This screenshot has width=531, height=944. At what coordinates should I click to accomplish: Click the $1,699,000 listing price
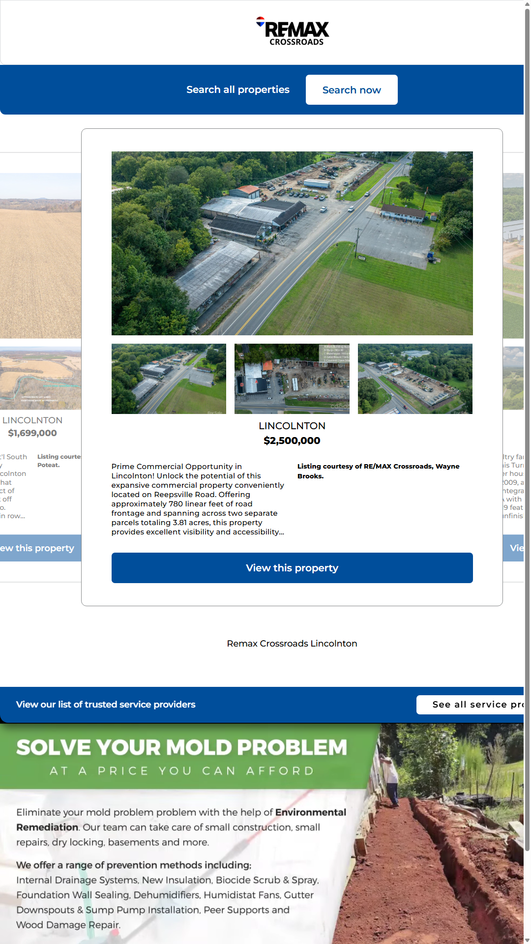32,433
